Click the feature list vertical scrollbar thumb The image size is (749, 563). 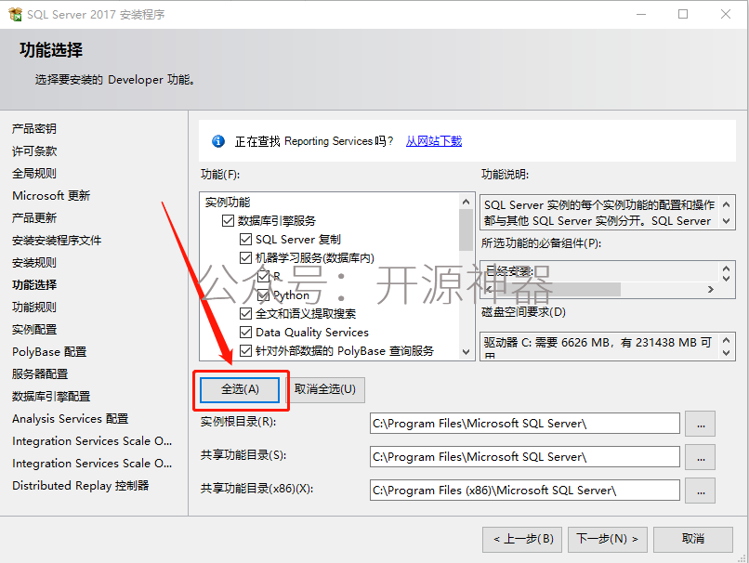click(x=466, y=229)
